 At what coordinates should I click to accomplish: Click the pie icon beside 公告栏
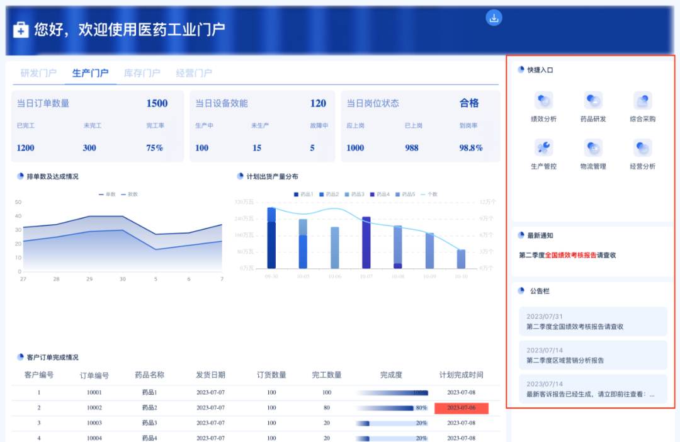(x=521, y=291)
